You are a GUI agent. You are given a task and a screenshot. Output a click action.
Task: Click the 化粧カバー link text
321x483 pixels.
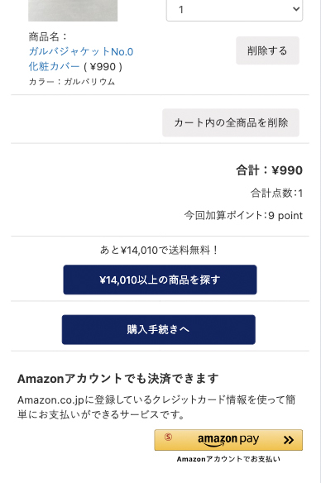click(x=55, y=66)
